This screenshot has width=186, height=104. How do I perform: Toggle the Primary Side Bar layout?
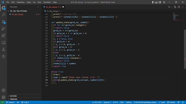[153, 2]
